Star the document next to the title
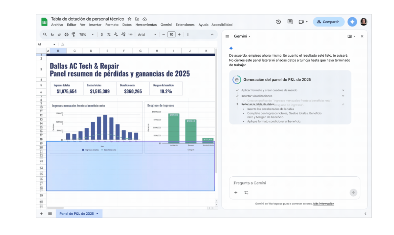The image size is (394, 235). tap(129, 19)
